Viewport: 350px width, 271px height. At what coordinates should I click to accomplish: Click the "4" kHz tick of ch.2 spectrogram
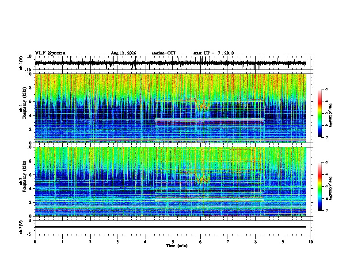pyautogui.click(x=31, y=189)
